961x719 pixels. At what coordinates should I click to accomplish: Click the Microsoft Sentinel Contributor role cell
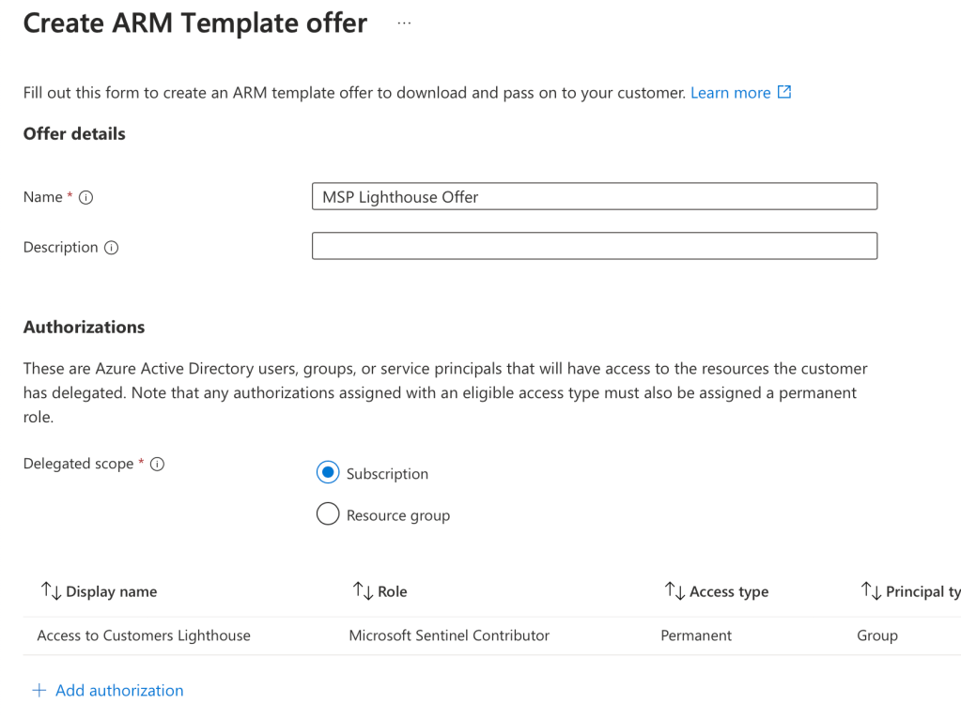pos(449,635)
